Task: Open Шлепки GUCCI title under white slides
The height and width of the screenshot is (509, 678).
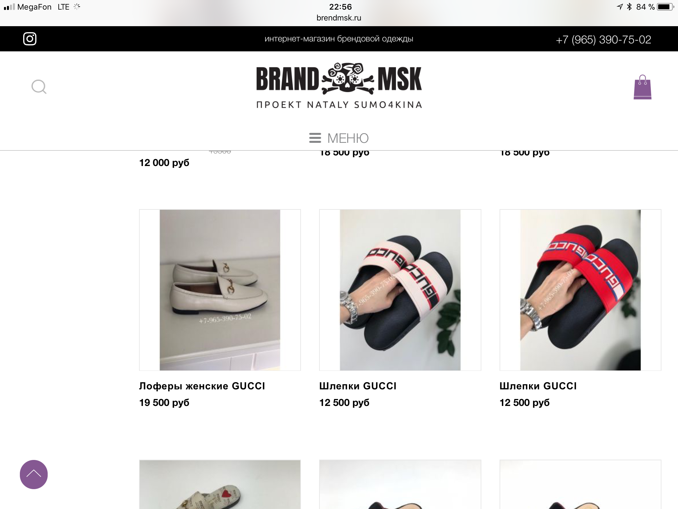Action: 358,386
